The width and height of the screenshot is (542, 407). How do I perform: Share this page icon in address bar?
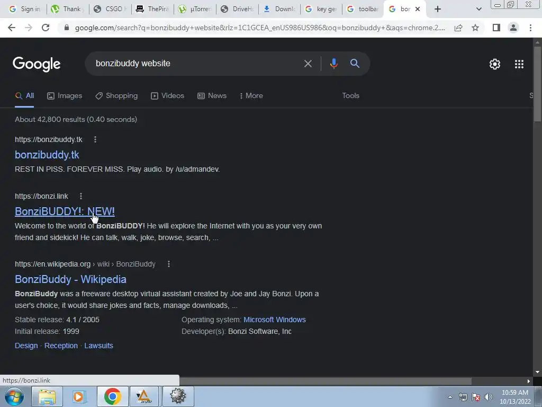pos(458,28)
